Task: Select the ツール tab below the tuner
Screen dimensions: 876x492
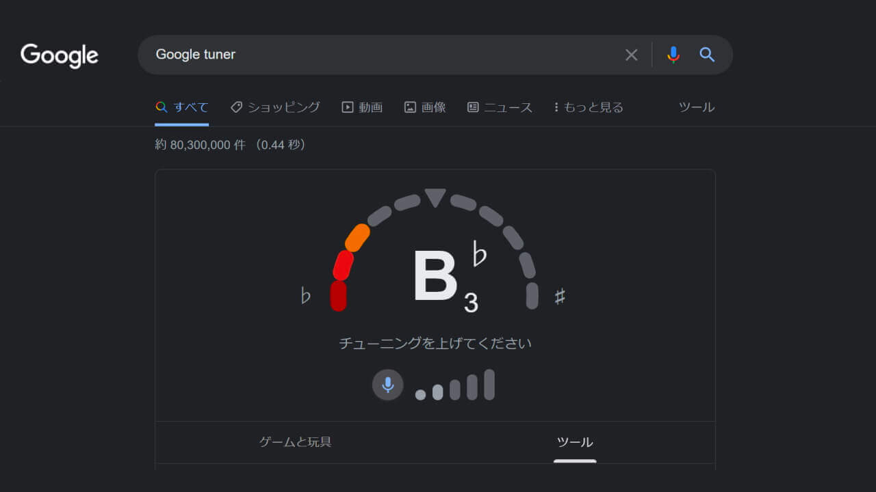Action: (575, 442)
